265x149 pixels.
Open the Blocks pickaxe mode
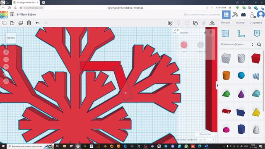click(235, 15)
